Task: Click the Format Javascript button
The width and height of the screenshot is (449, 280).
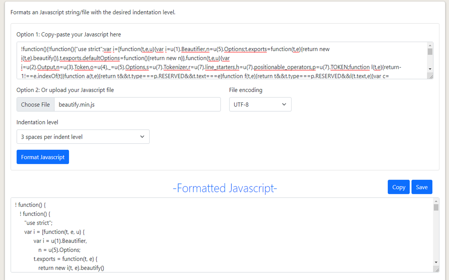Action: point(42,157)
